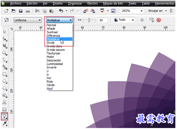Select the Basic shapes tool
This screenshot has height=129, width=177.
coord(5,95)
